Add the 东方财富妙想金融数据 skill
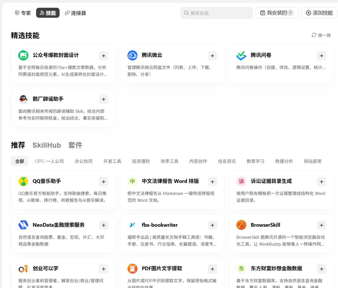338x288 pixels. pos(321,269)
